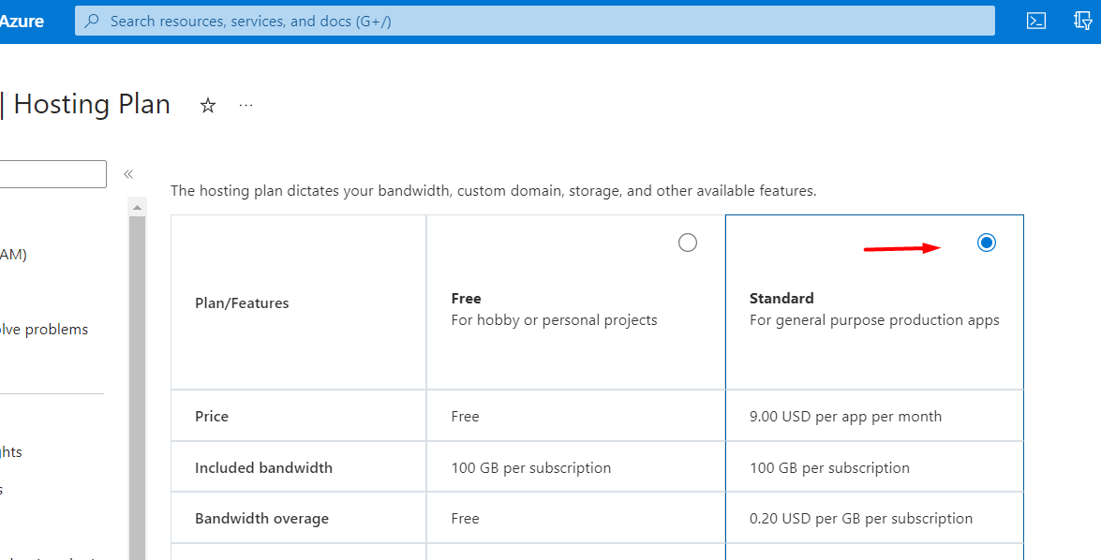Click the search magnifier in the search bar

pyautogui.click(x=89, y=20)
